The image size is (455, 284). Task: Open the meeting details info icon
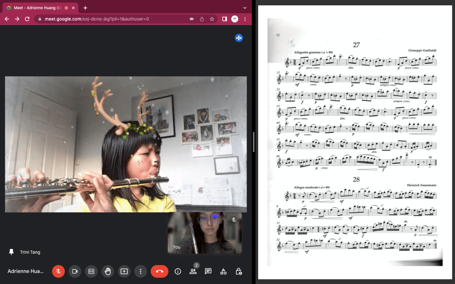click(x=178, y=271)
